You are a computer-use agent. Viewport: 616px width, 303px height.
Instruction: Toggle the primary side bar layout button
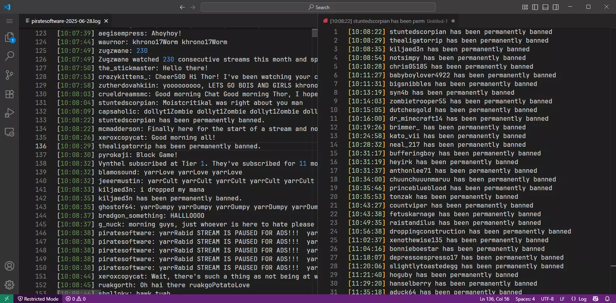[535, 7]
